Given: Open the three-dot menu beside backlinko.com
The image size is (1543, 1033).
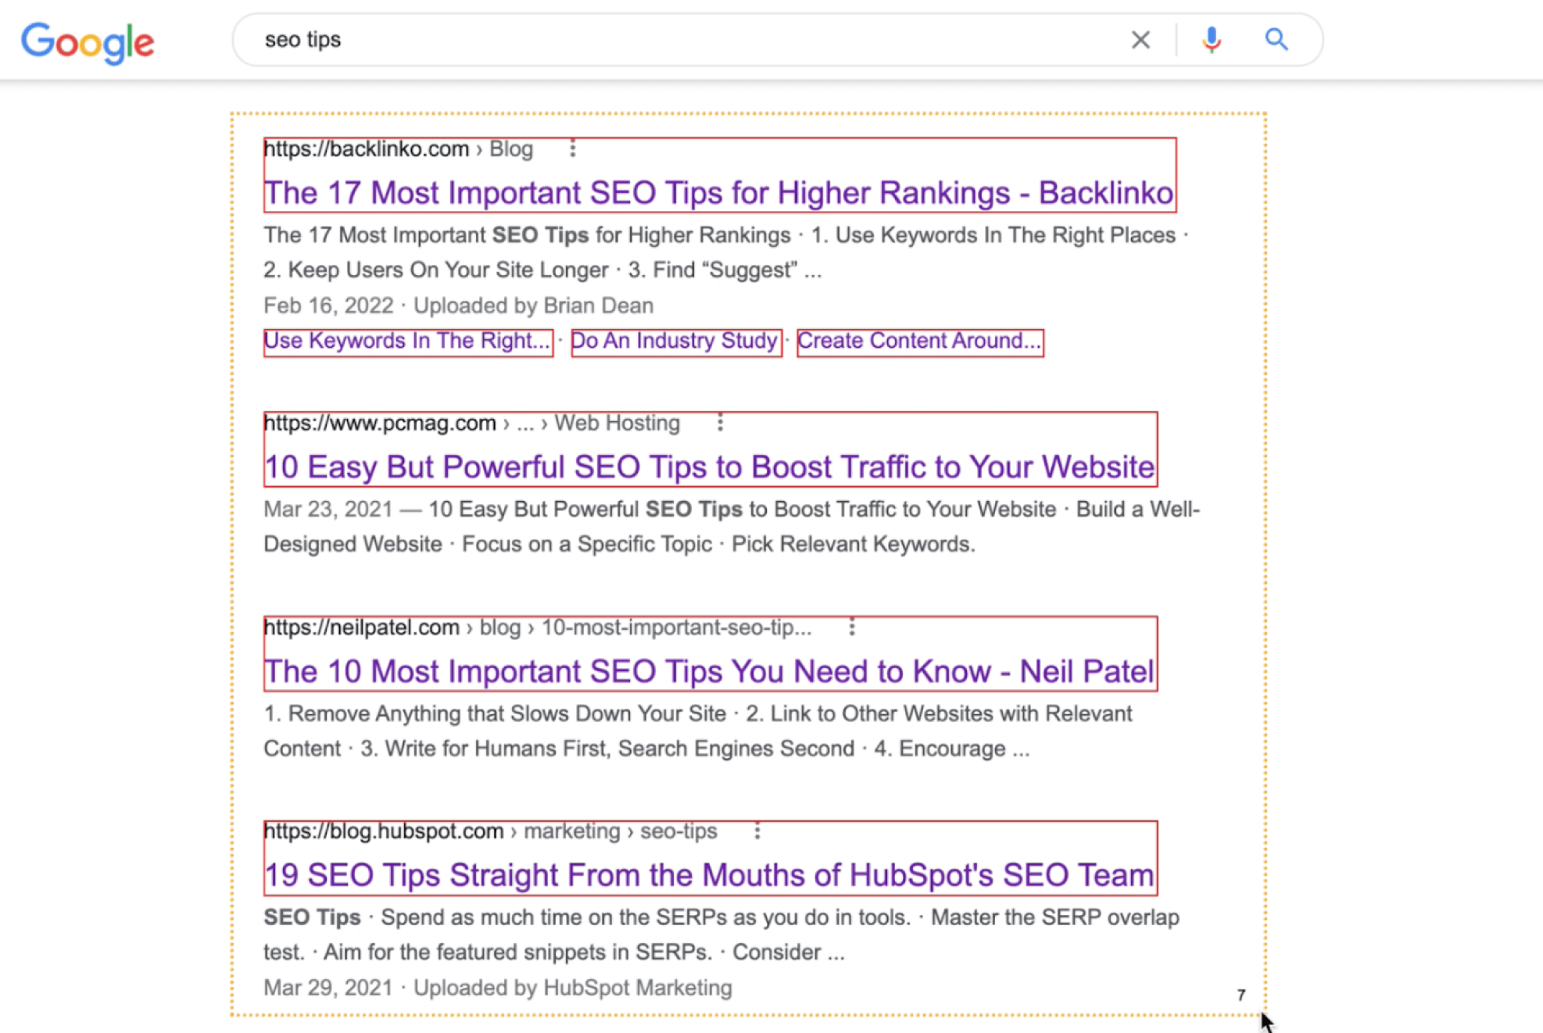Looking at the screenshot, I should click(x=573, y=148).
